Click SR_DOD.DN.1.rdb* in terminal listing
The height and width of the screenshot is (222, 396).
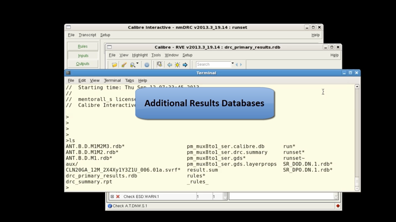point(308,164)
